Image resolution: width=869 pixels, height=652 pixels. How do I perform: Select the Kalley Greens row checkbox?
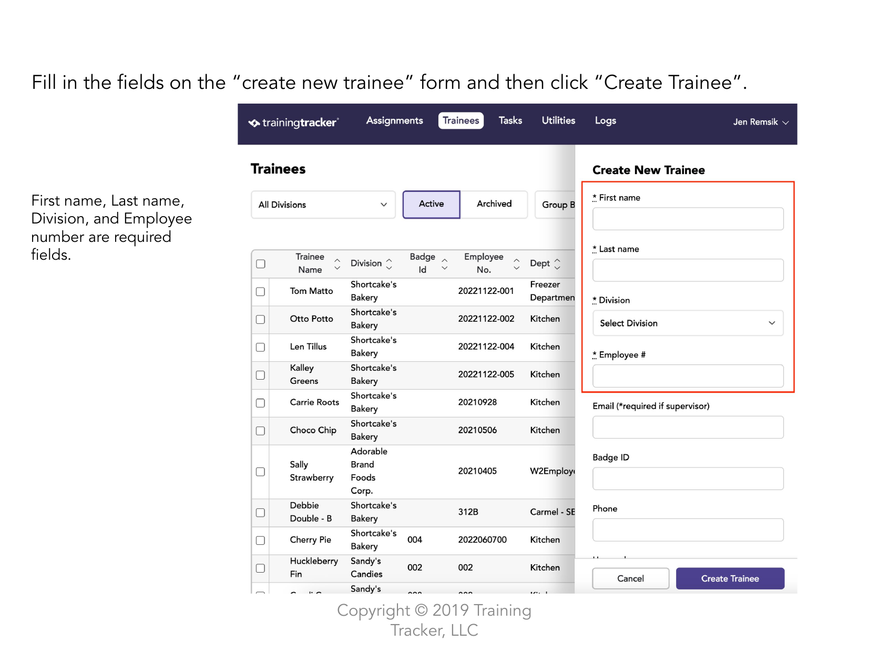260,375
